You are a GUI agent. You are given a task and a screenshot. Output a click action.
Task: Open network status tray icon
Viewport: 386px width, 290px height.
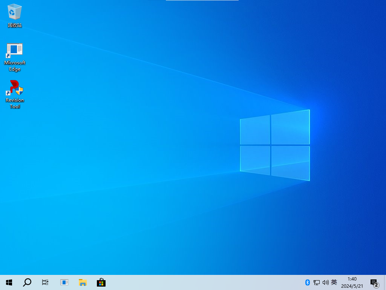(x=316, y=282)
